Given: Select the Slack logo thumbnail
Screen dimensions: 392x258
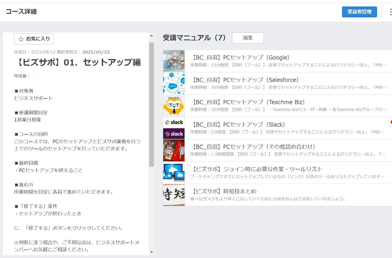Looking at the screenshot, I should point(174,128).
